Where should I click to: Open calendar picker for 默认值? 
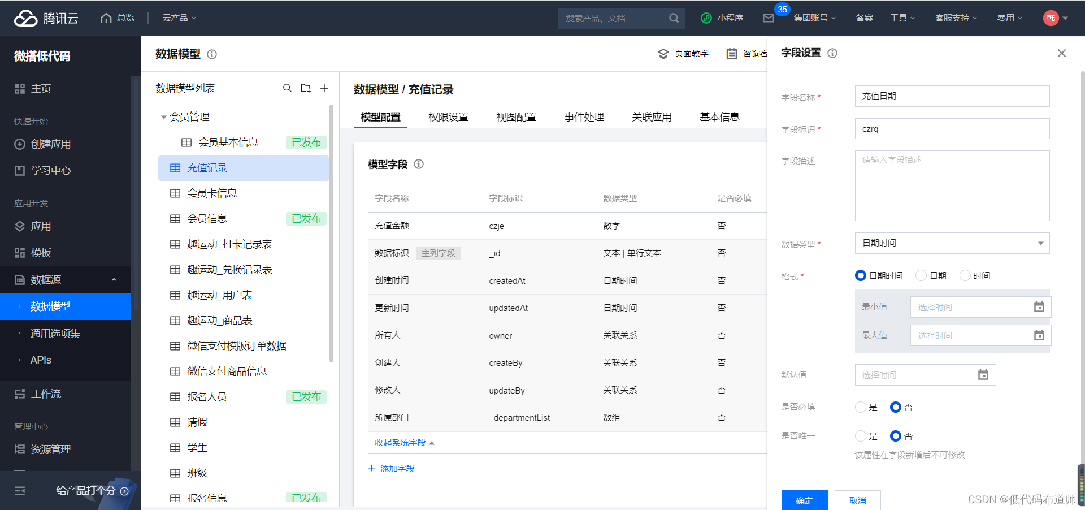pyautogui.click(x=983, y=375)
